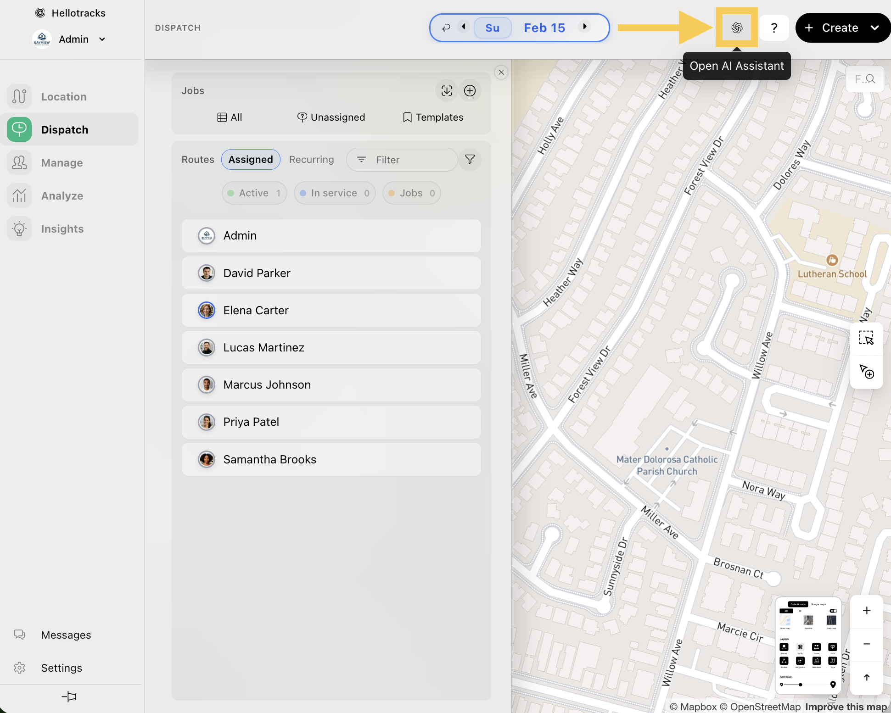Switch to the Unassigned jobs tab
Viewport: 891px width, 713px height.
(331, 117)
